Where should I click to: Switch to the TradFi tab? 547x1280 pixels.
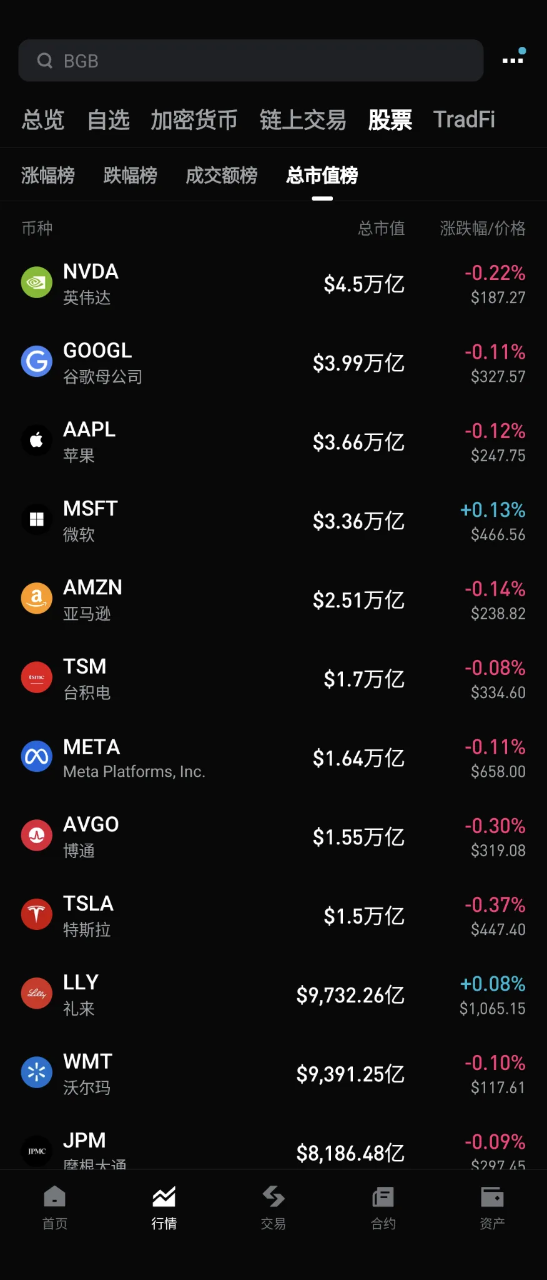click(464, 119)
